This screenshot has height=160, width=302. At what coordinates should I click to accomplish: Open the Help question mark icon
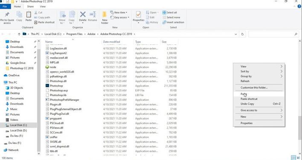click(299, 6)
